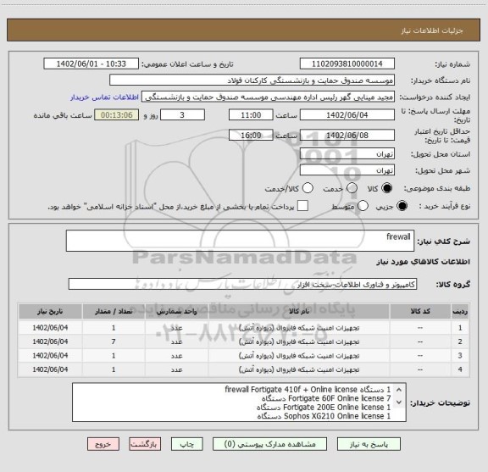488x472 pixels.
Task: Select row 2 item name in table
Action: (299, 342)
